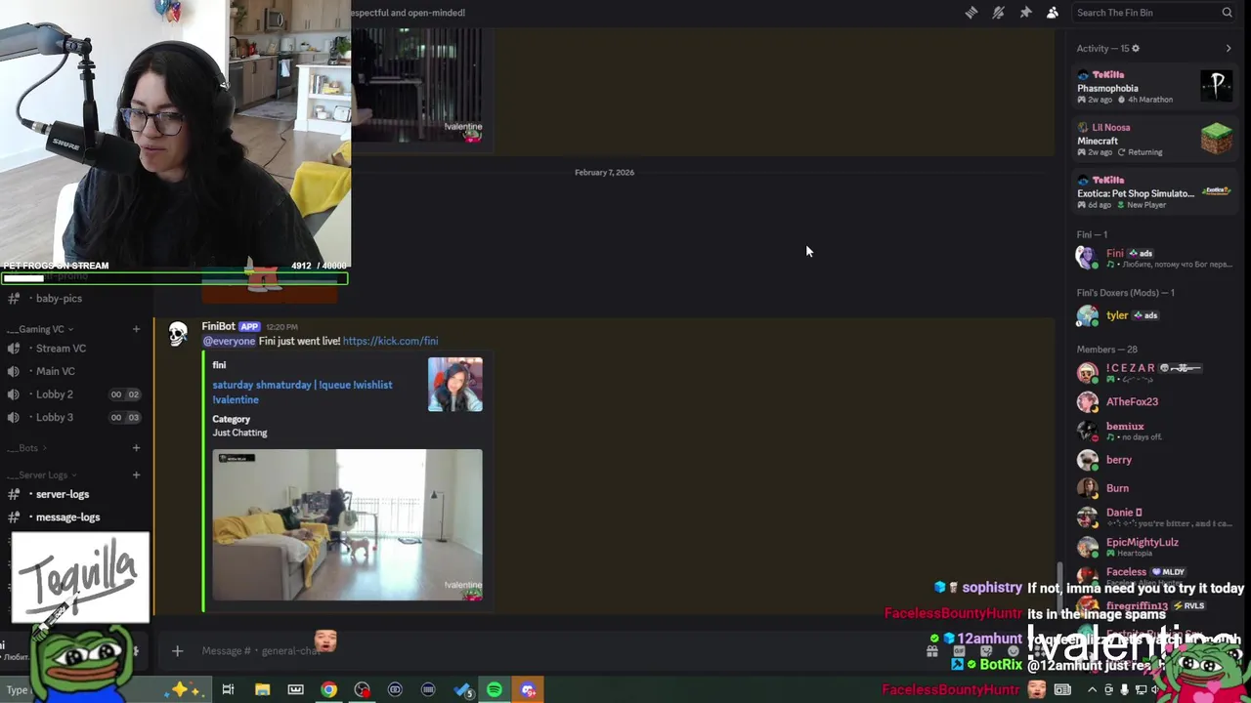Open the Exotica: Pet Shop Simulator activity

tap(1153, 192)
